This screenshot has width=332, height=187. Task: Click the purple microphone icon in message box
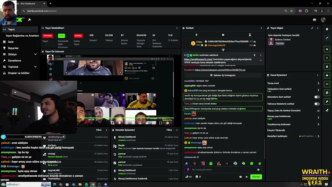[188, 170]
